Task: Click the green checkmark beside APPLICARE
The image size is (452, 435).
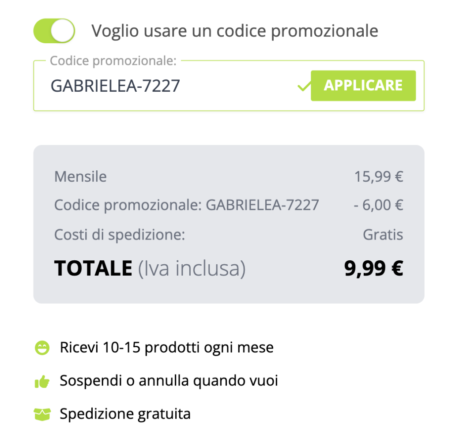Action: click(304, 86)
